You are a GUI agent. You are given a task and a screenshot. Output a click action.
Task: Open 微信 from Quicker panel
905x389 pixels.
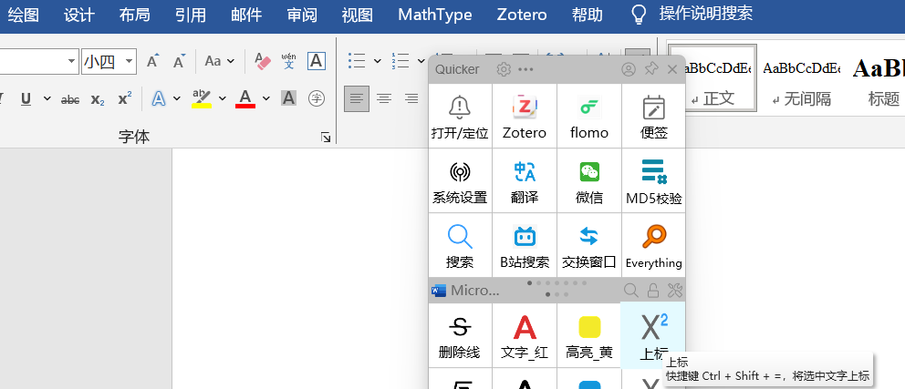pos(589,180)
